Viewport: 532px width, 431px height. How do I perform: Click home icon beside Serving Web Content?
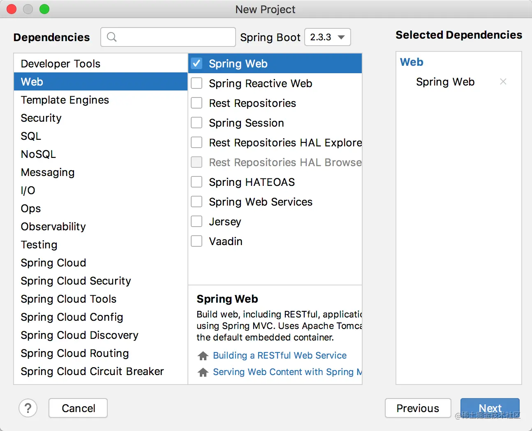tap(203, 372)
